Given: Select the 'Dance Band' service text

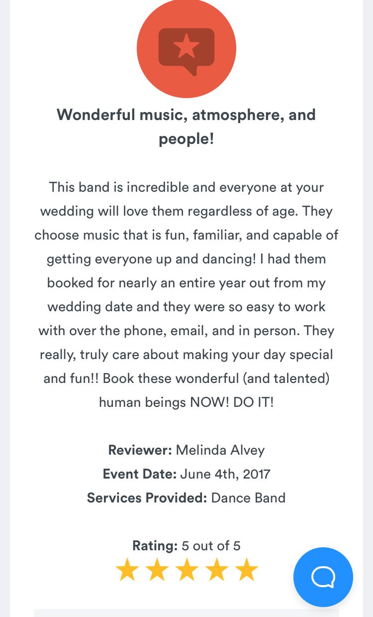Looking at the screenshot, I should tap(248, 498).
